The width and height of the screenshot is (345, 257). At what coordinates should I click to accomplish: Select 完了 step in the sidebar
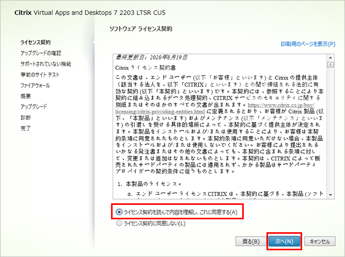click(x=26, y=128)
